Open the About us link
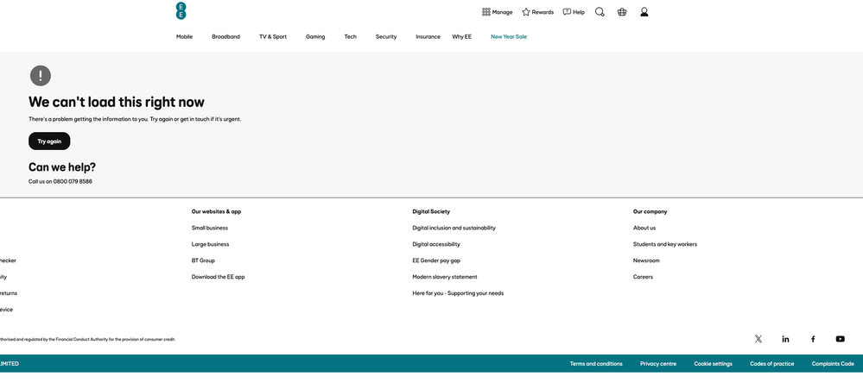This screenshot has height=389, width=863. click(x=644, y=228)
